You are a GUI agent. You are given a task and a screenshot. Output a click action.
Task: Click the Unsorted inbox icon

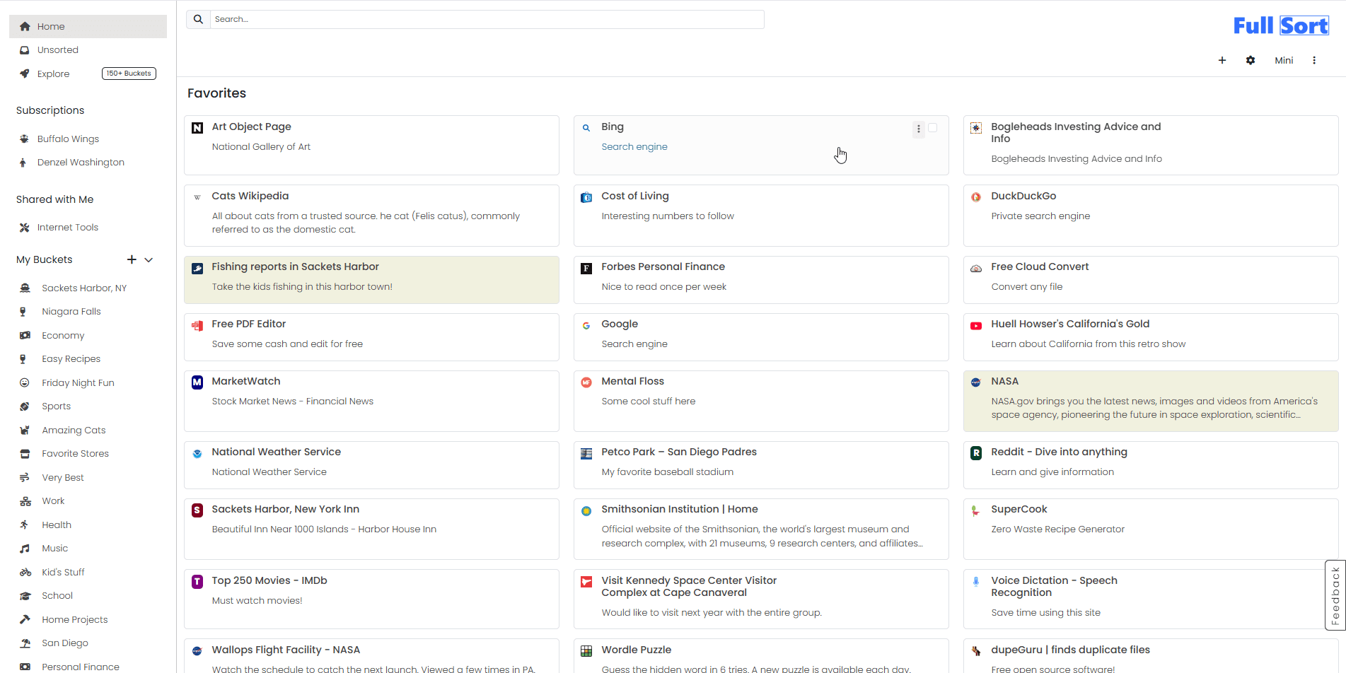coord(25,50)
